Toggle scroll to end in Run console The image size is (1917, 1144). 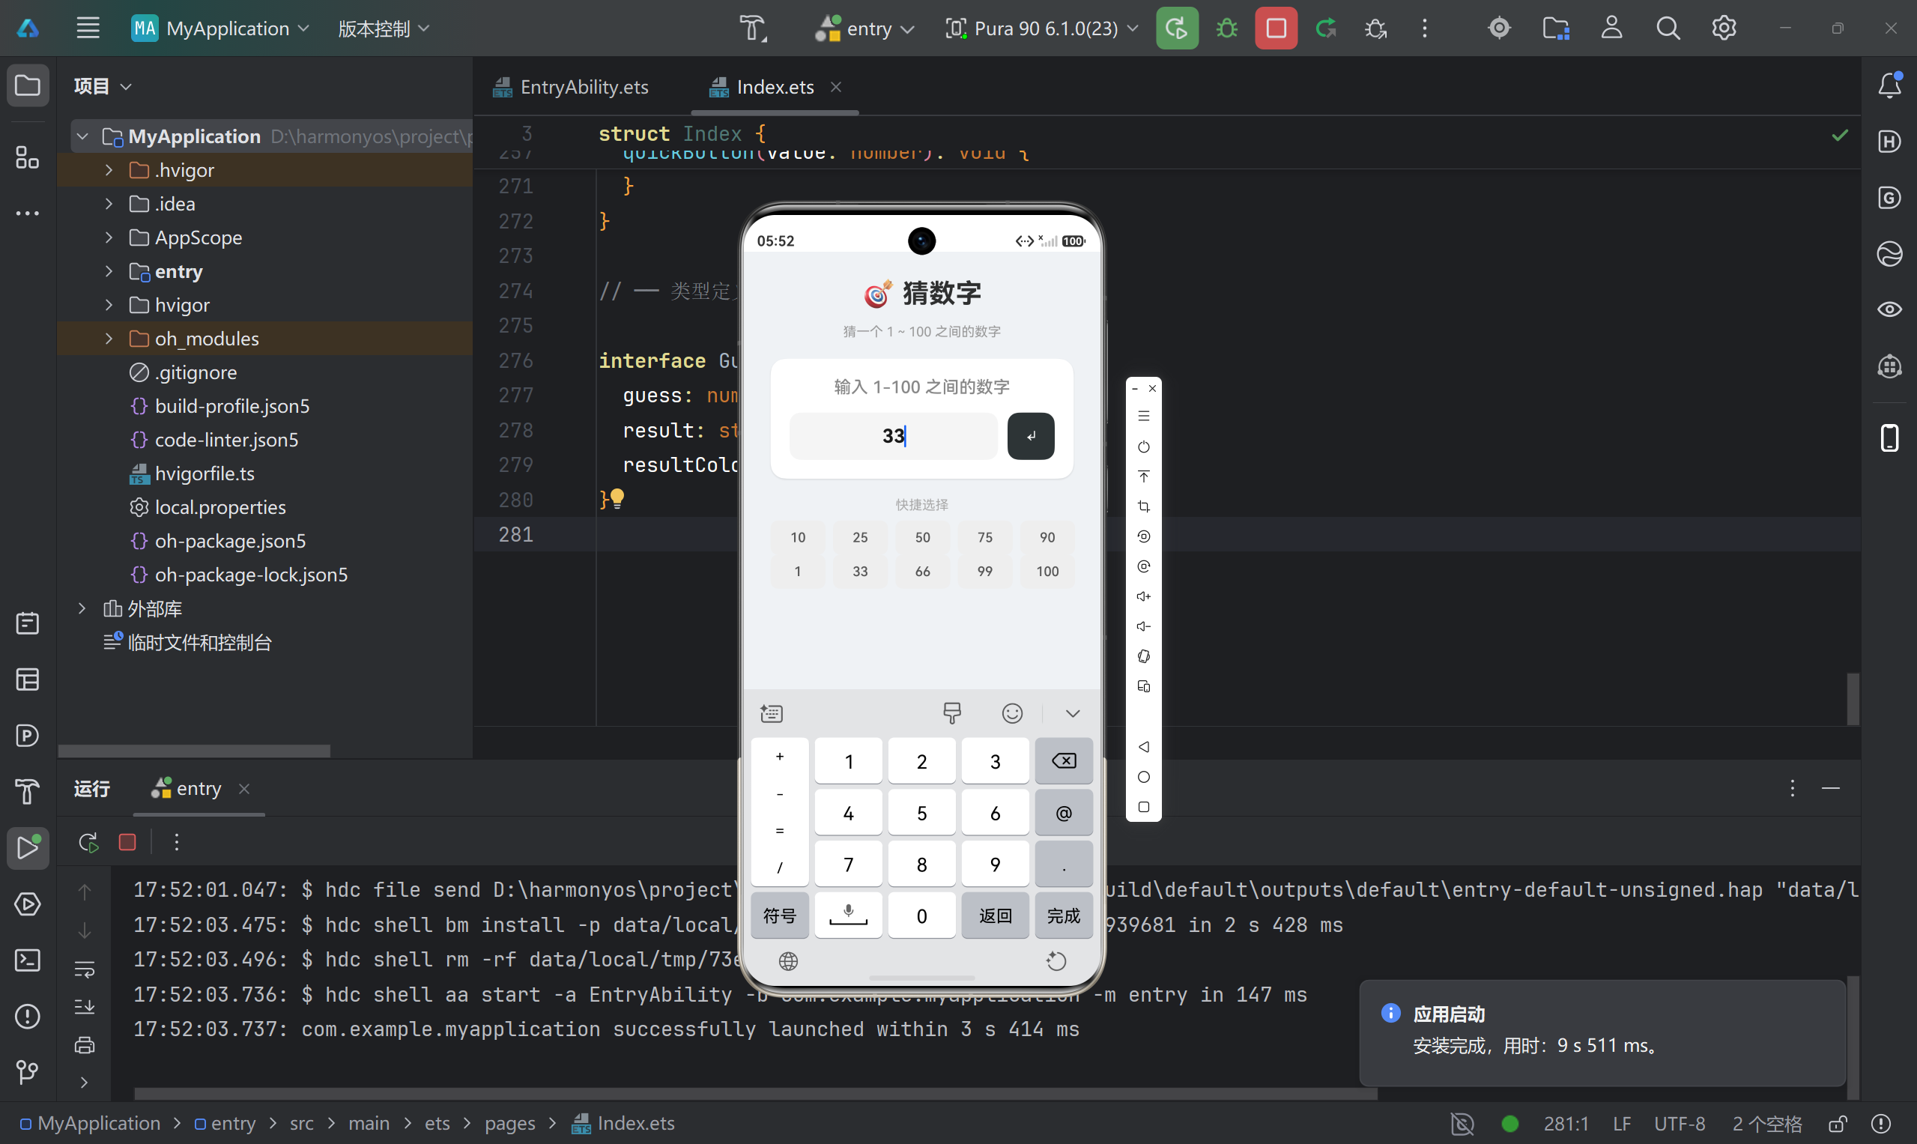click(85, 1007)
